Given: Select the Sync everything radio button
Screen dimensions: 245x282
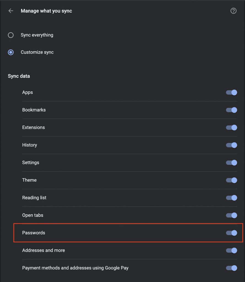Looking at the screenshot, I should pos(11,35).
